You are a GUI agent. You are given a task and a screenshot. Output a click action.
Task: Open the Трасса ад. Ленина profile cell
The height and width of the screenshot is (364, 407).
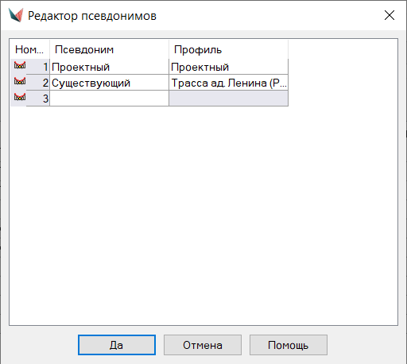pyautogui.click(x=228, y=83)
